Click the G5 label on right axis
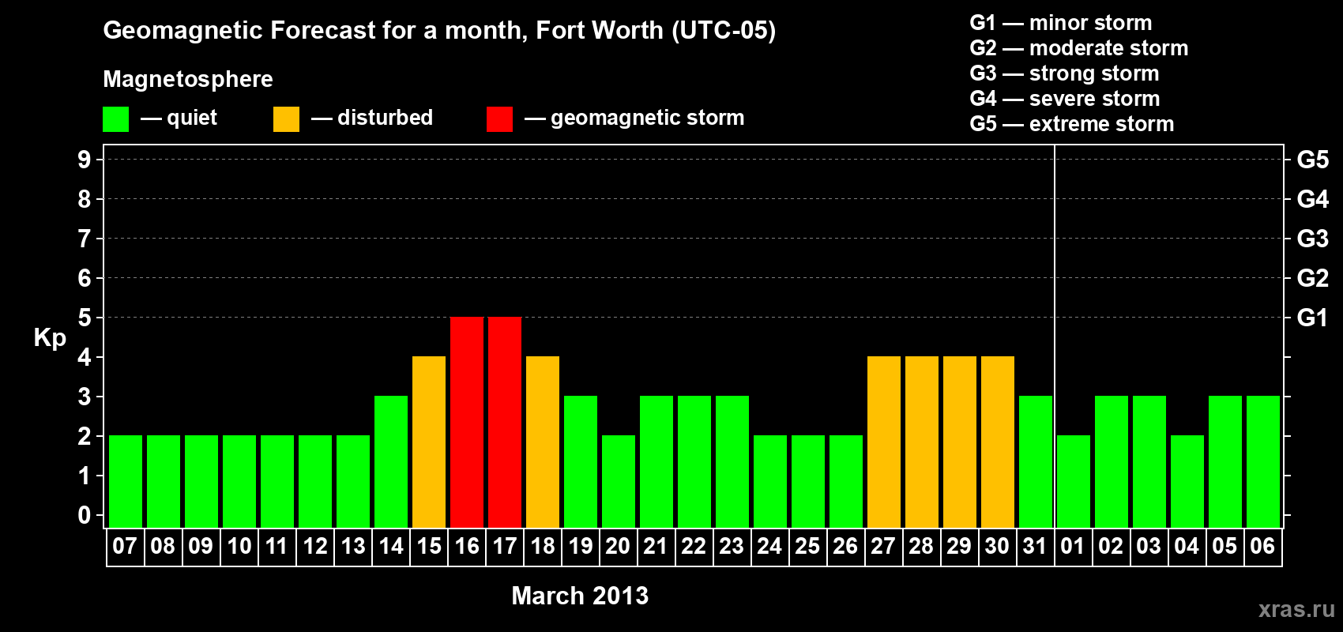Image resolution: width=1343 pixels, height=632 pixels. tap(1312, 160)
